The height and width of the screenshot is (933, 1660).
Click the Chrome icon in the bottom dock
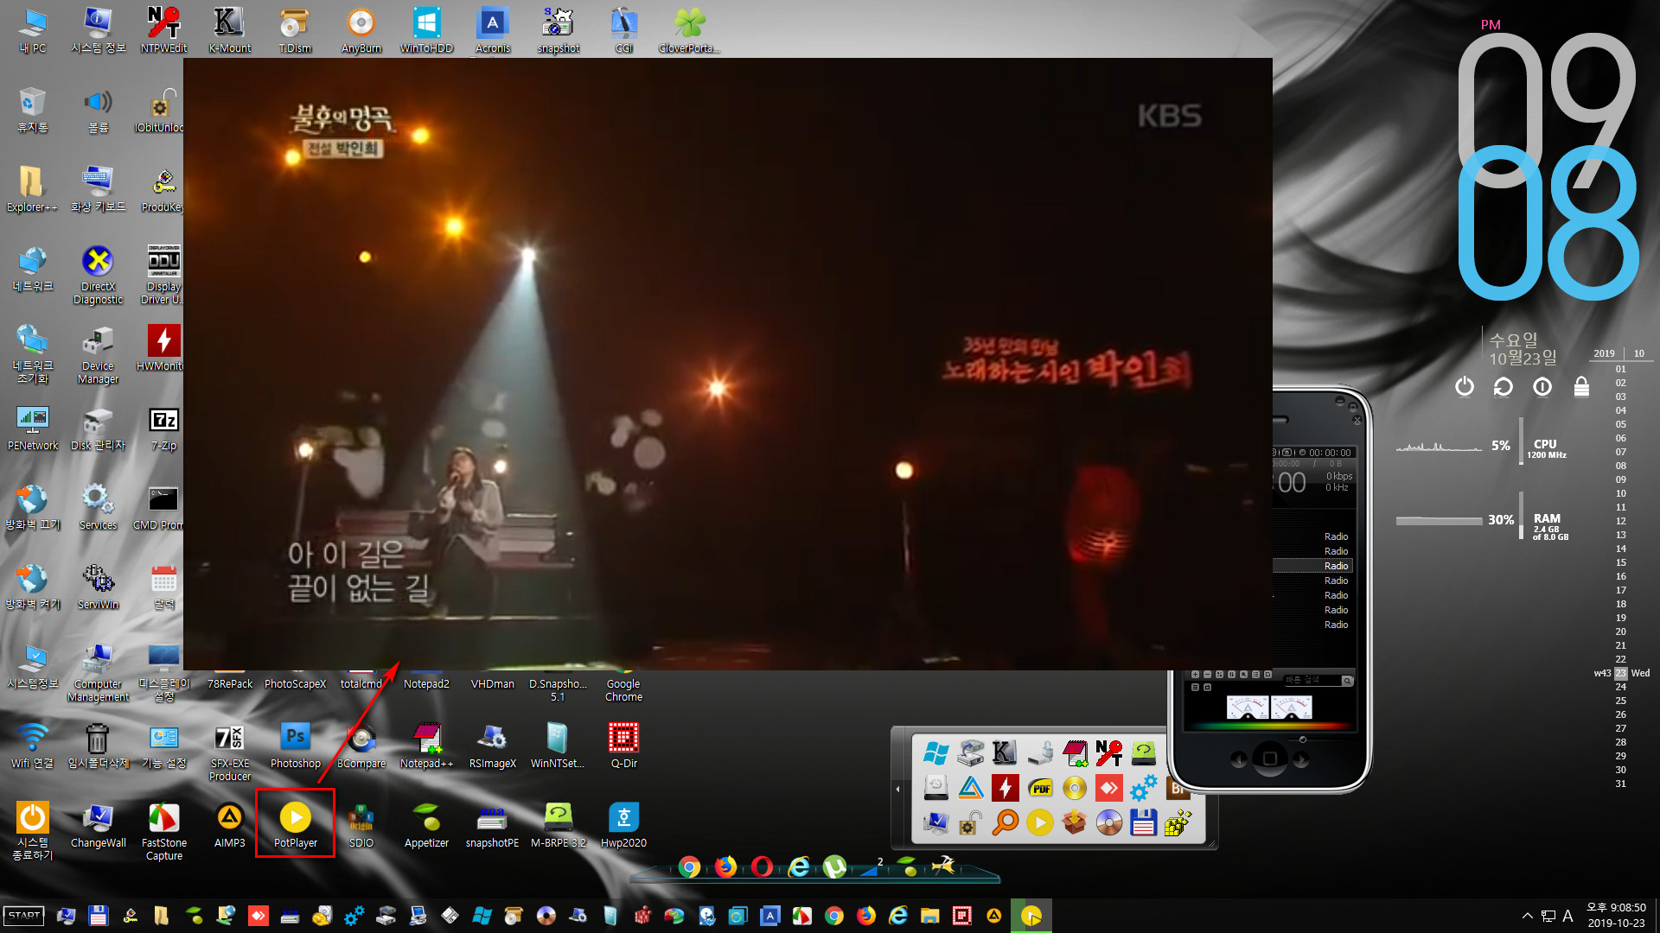[x=689, y=866]
